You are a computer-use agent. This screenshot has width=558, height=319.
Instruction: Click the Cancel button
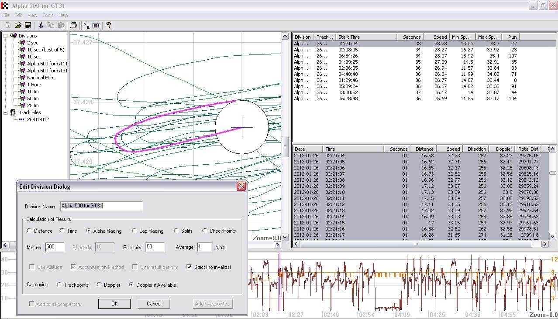click(x=154, y=304)
